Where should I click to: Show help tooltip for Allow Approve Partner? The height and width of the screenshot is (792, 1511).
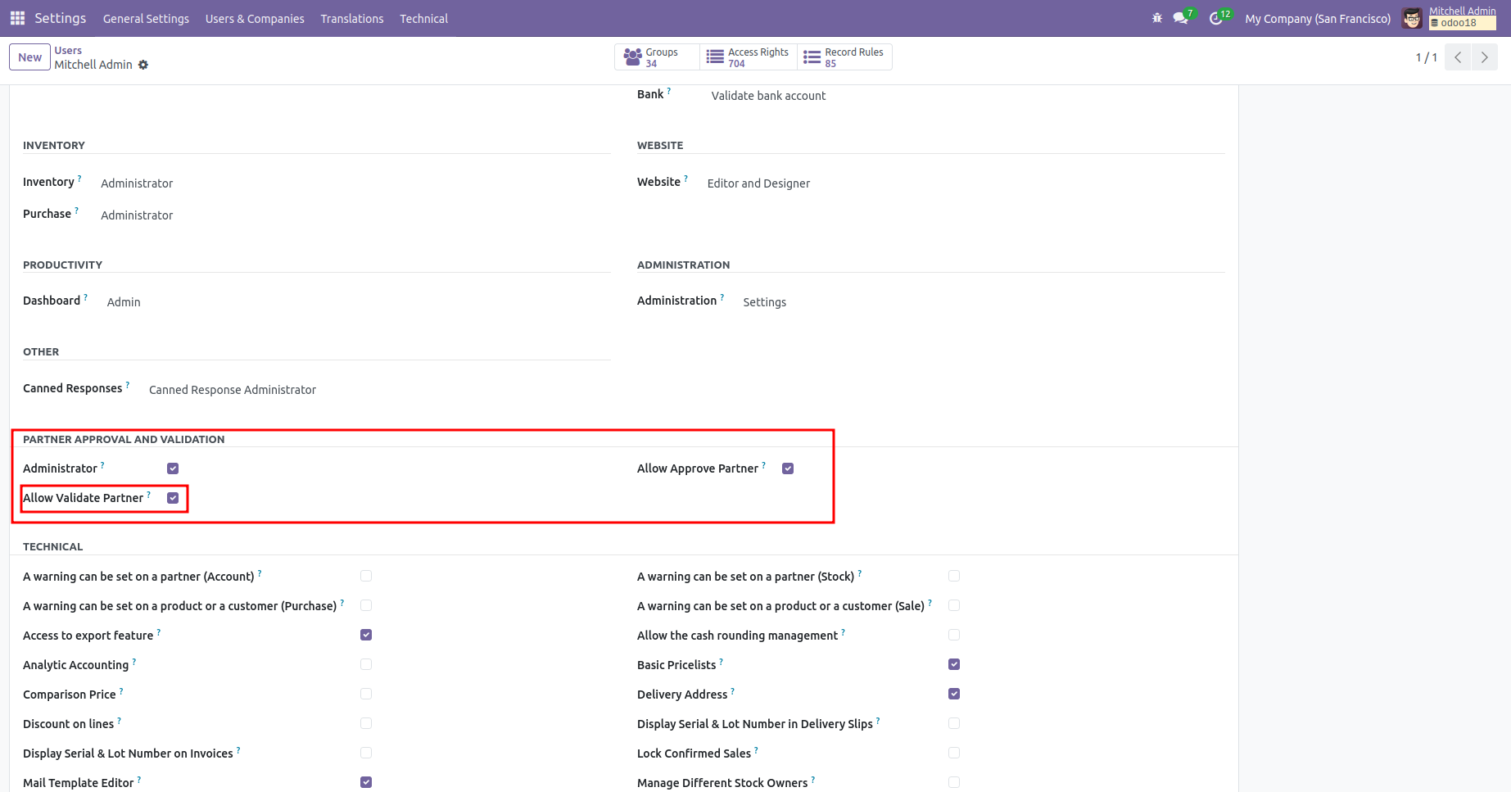[764, 464]
